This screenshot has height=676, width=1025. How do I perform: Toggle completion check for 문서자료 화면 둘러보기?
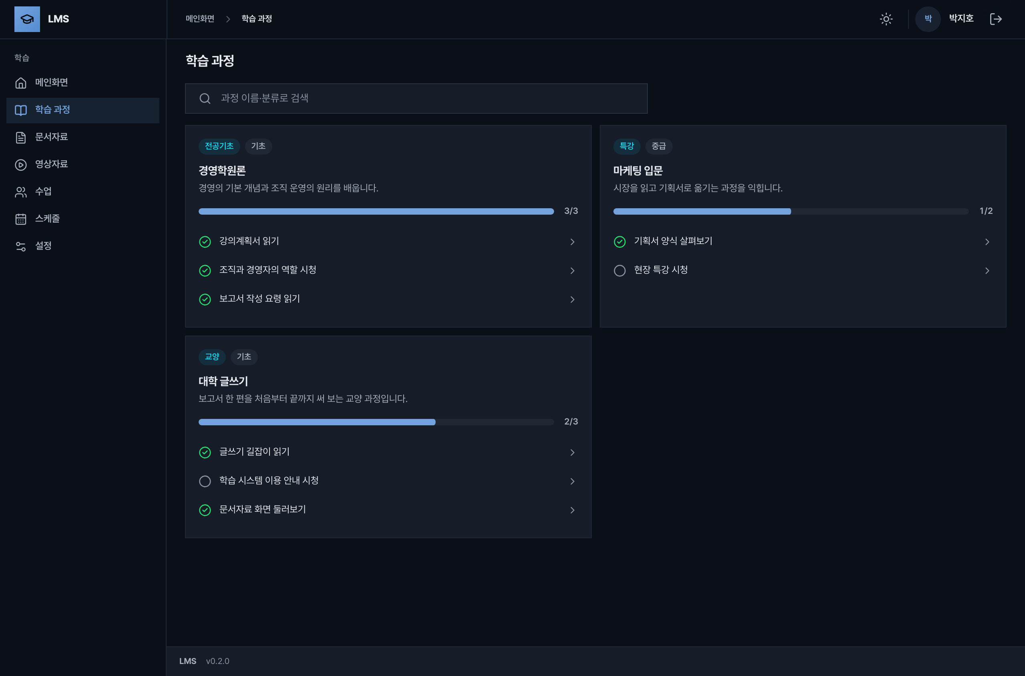click(205, 510)
